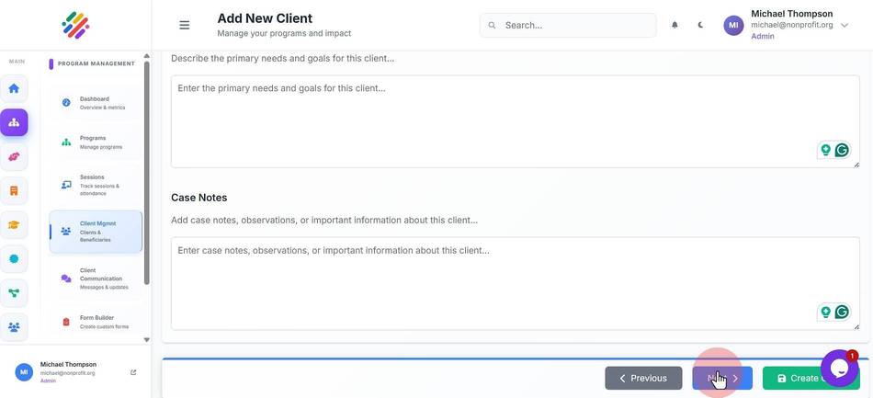Open Programs menu item
The image size is (873, 398).
pos(96,142)
